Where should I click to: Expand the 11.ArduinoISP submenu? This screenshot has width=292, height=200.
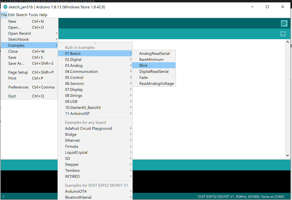(95, 114)
